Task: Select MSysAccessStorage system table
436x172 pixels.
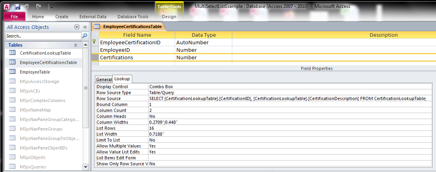Action: [39, 81]
